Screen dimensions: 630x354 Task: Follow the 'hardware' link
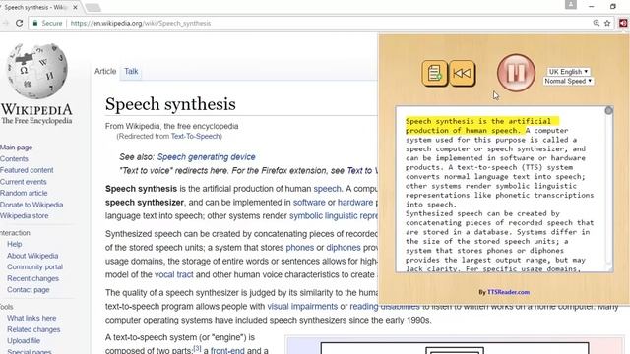(x=355, y=203)
